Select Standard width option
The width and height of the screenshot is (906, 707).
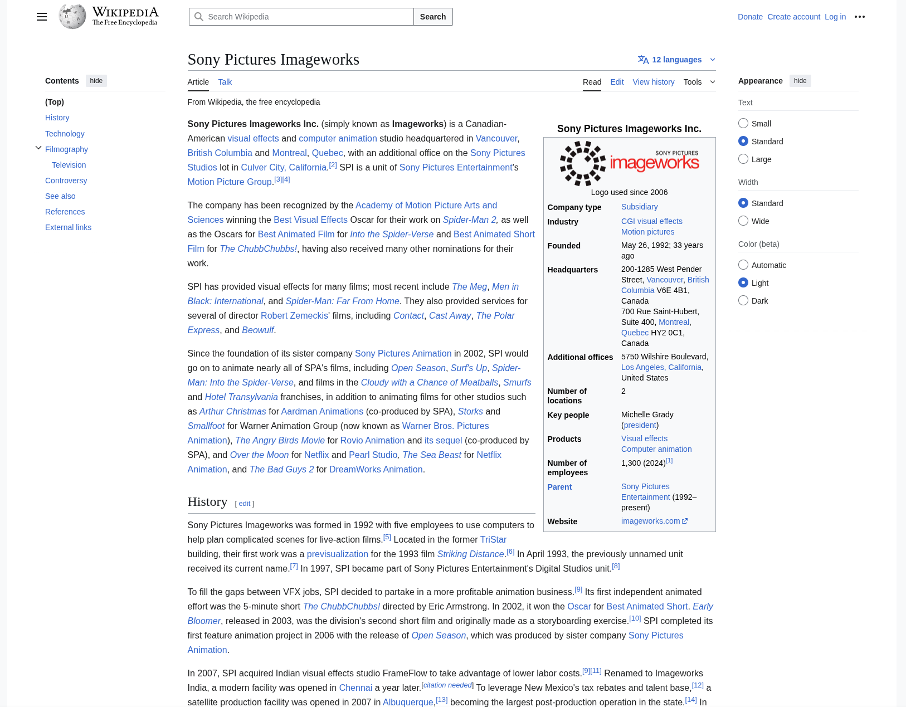(x=743, y=203)
